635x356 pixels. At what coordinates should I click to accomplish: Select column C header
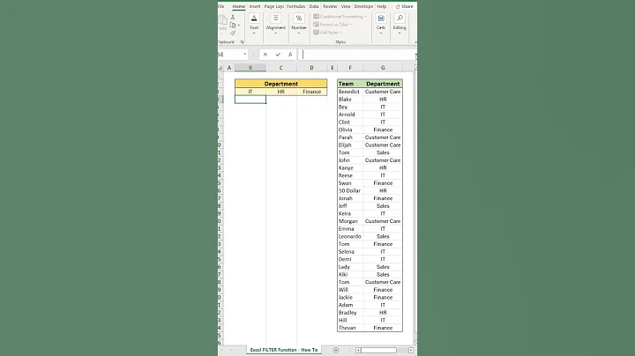(x=281, y=68)
